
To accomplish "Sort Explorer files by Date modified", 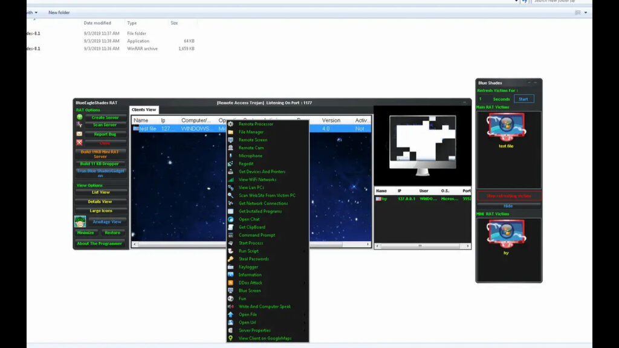I will tap(97, 23).
